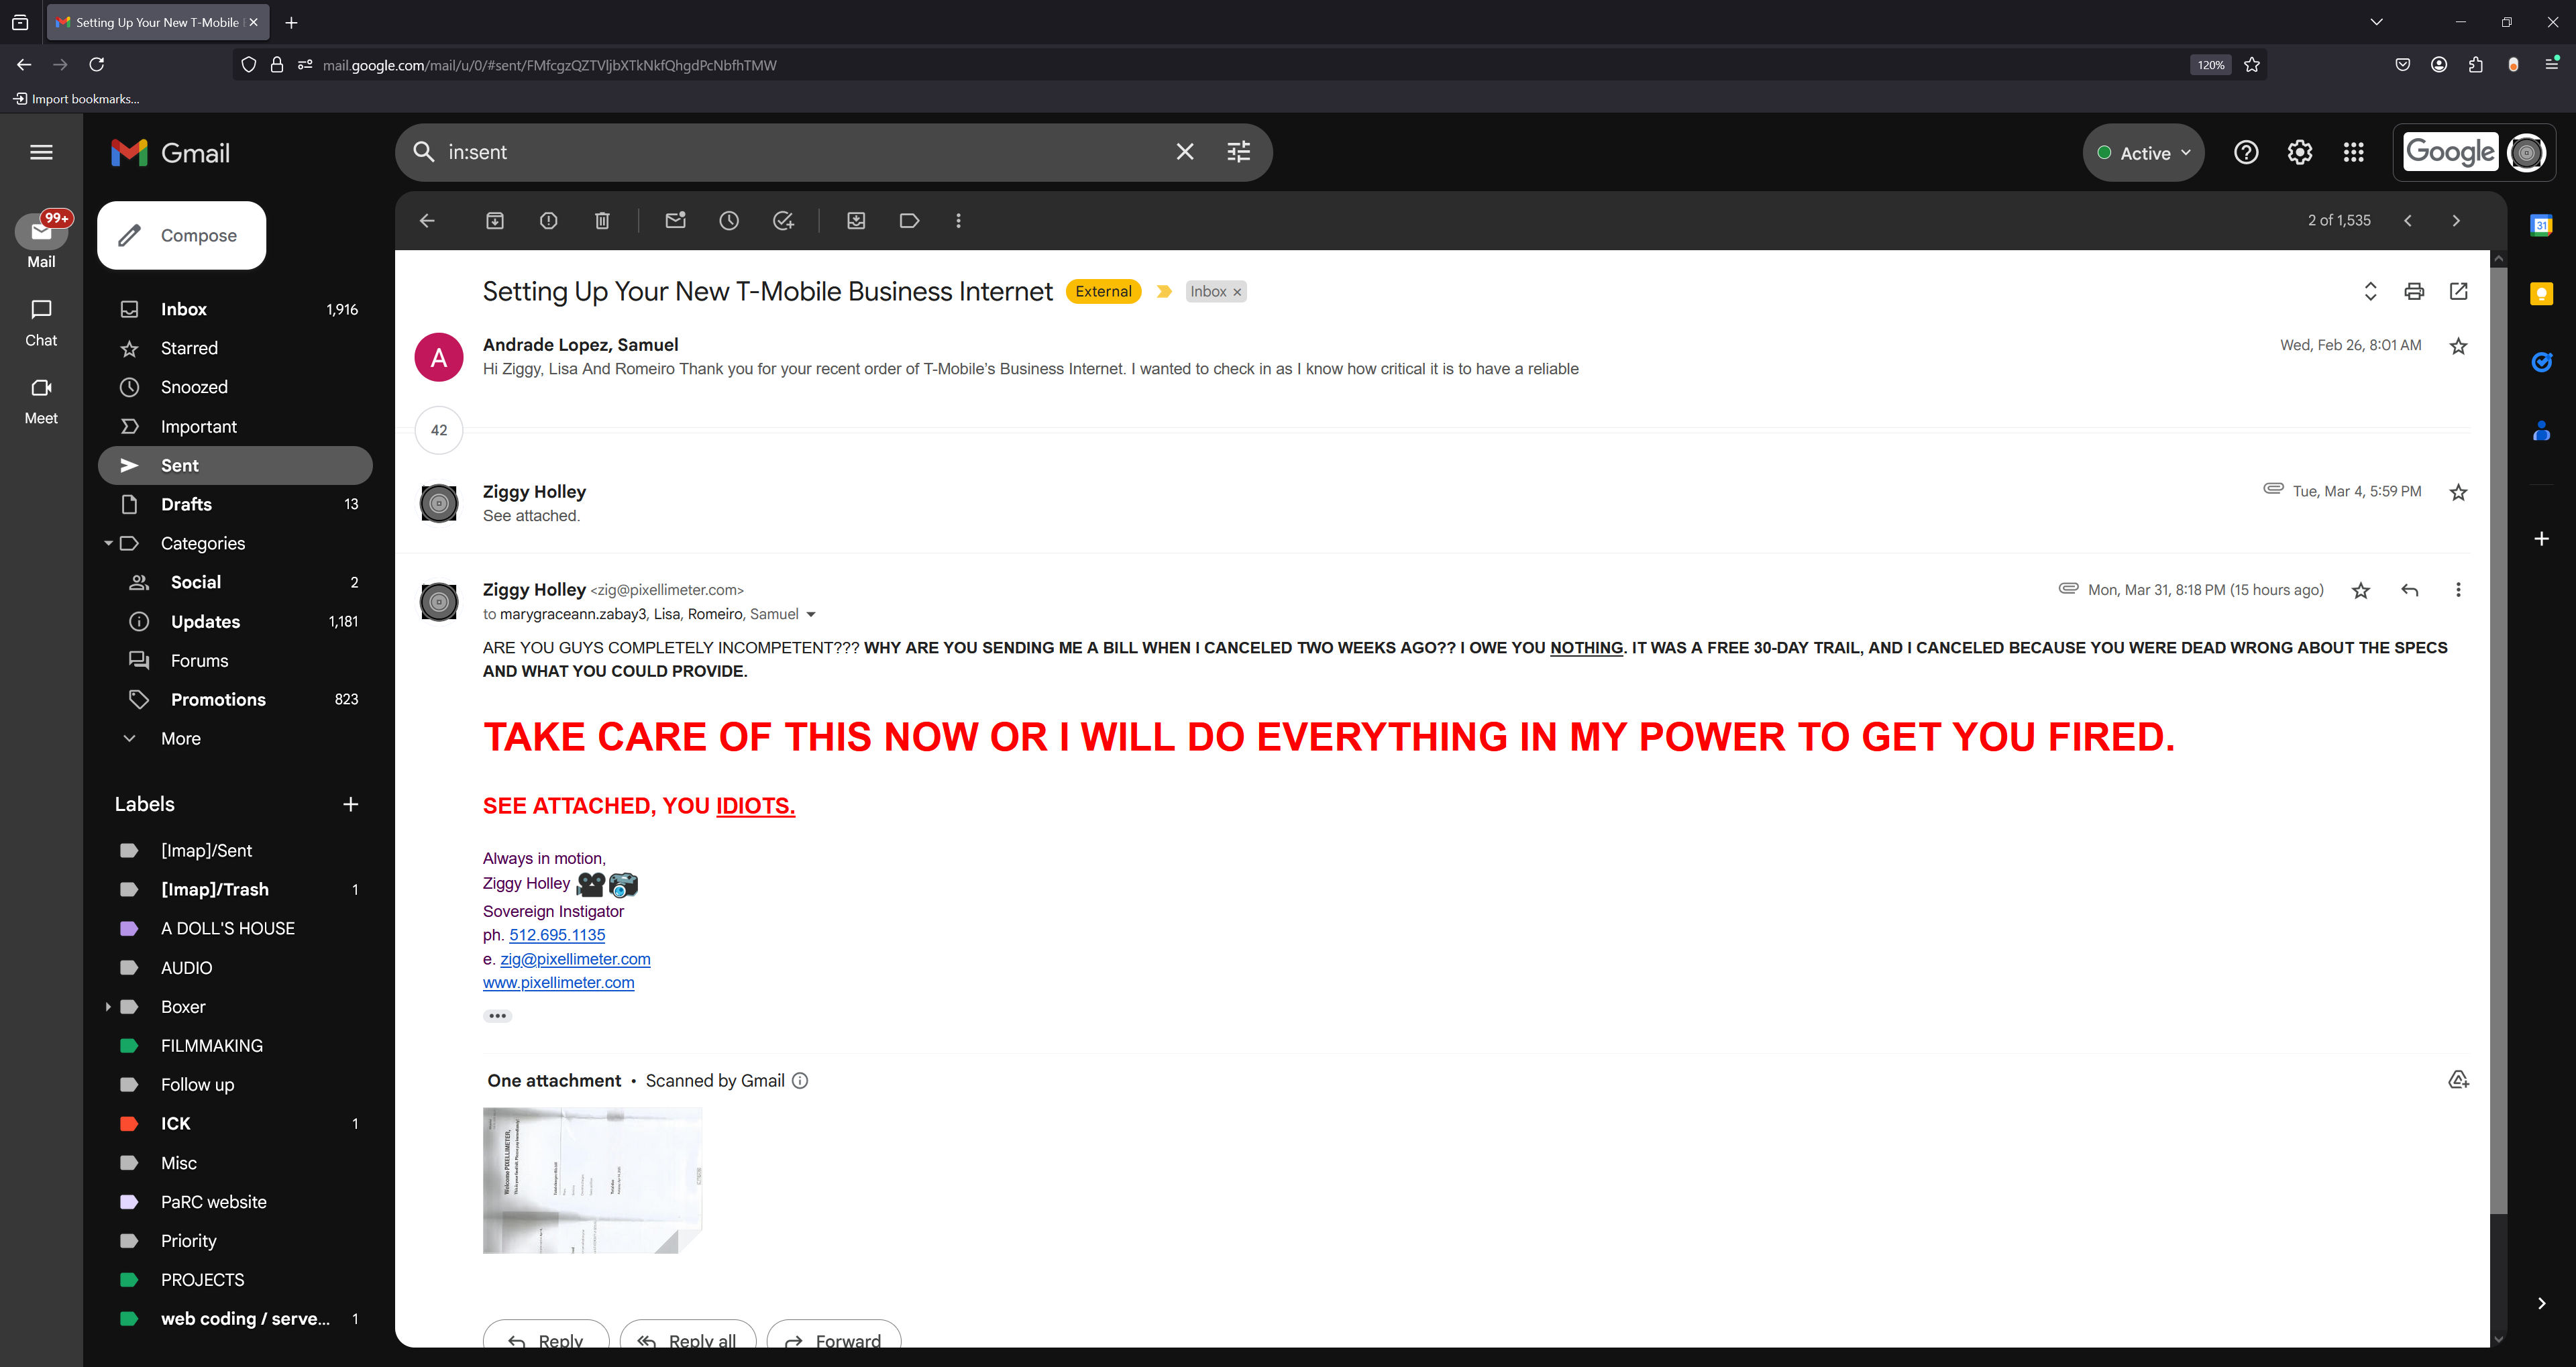Image resolution: width=2576 pixels, height=1367 pixels.
Task: Snooze this conversation with clock icon
Action: tap(729, 221)
